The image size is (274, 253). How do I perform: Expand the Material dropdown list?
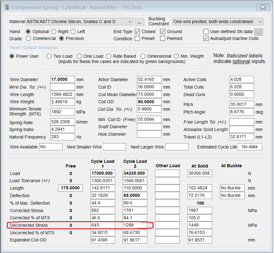coord(130,22)
